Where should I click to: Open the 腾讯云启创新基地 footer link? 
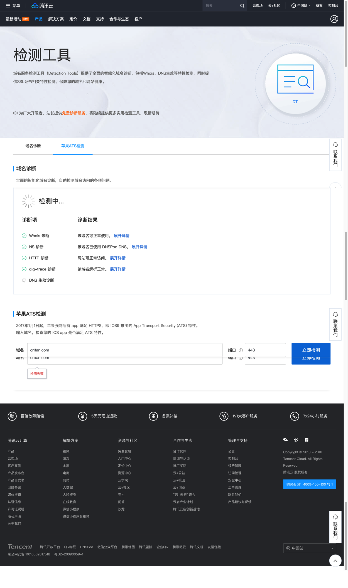coord(186,509)
